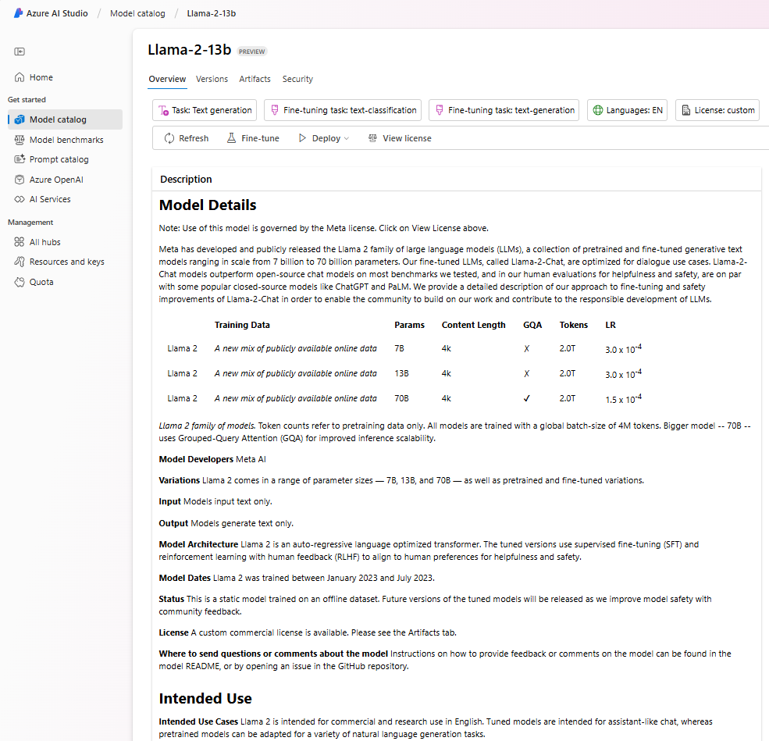This screenshot has height=741, width=769.
Task: Open Home from the sidebar
Action: 41,77
